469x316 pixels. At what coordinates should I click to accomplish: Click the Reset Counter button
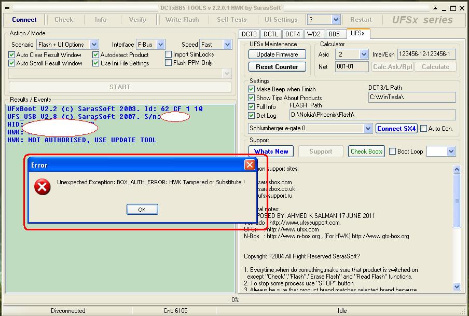[x=277, y=67]
